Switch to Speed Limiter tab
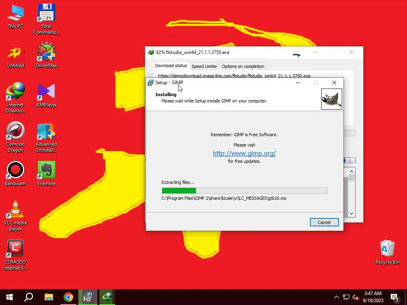 point(204,66)
